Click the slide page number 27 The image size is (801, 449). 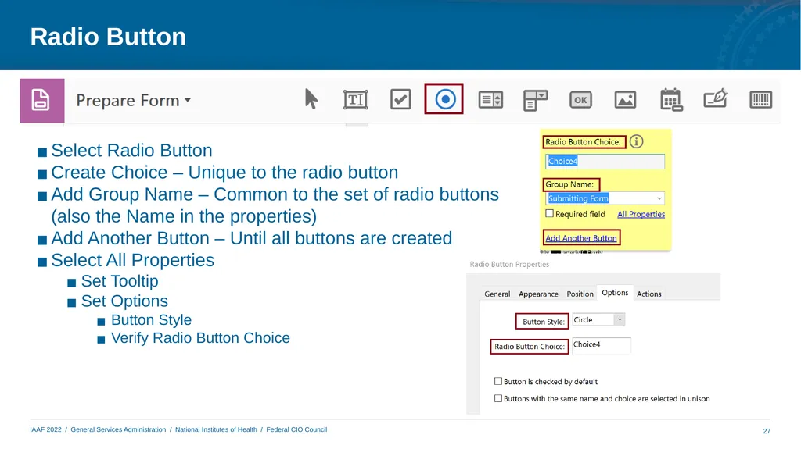click(x=767, y=431)
